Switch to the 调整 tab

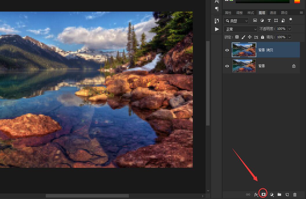pyautogui.click(x=239, y=13)
